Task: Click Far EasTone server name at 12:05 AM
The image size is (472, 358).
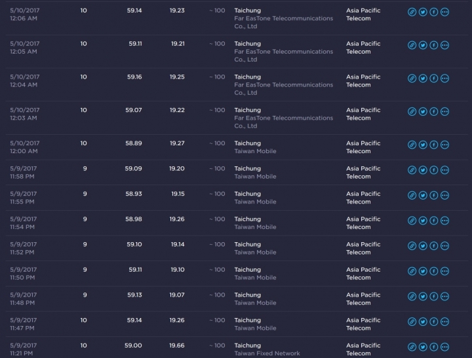Action: [x=283, y=52]
